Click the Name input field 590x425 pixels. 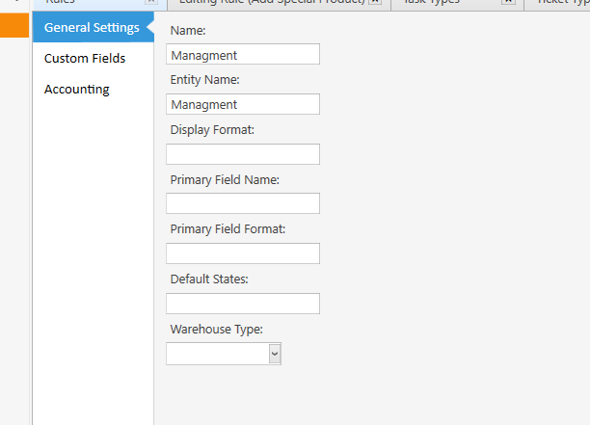243,54
